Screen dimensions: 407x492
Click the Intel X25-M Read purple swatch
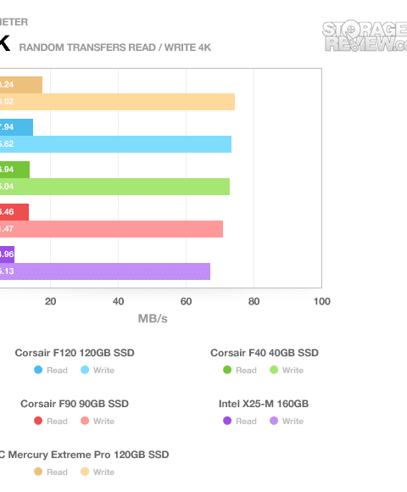(x=227, y=421)
